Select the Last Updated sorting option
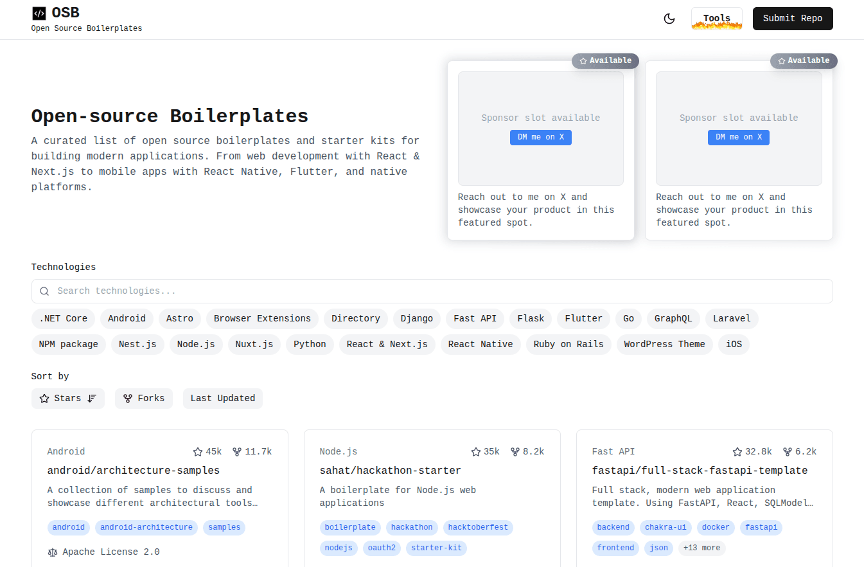This screenshot has height=567, width=864. point(223,398)
